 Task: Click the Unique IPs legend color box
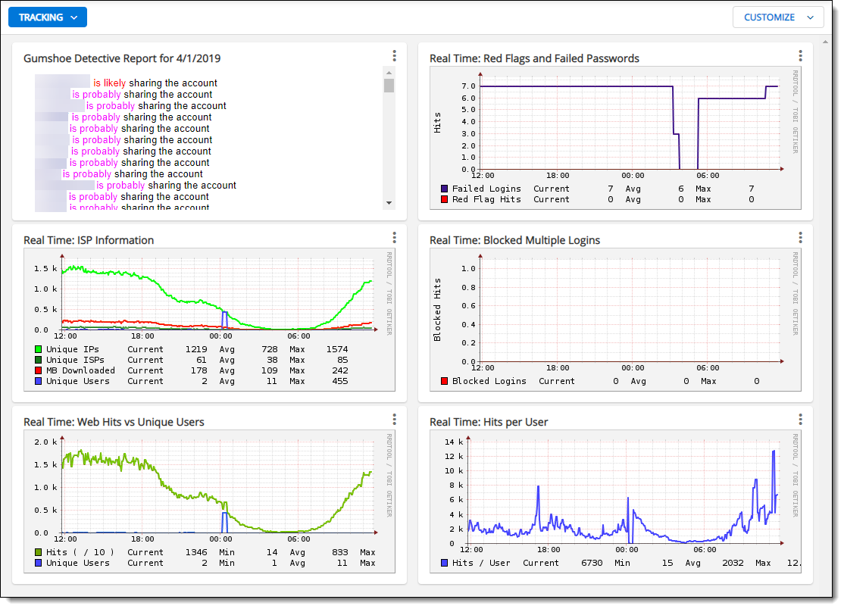click(38, 350)
